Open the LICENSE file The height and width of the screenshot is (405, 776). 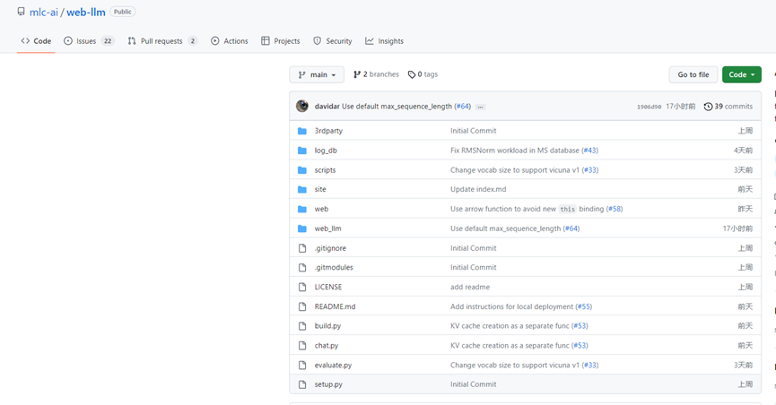click(x=328, y=288)
